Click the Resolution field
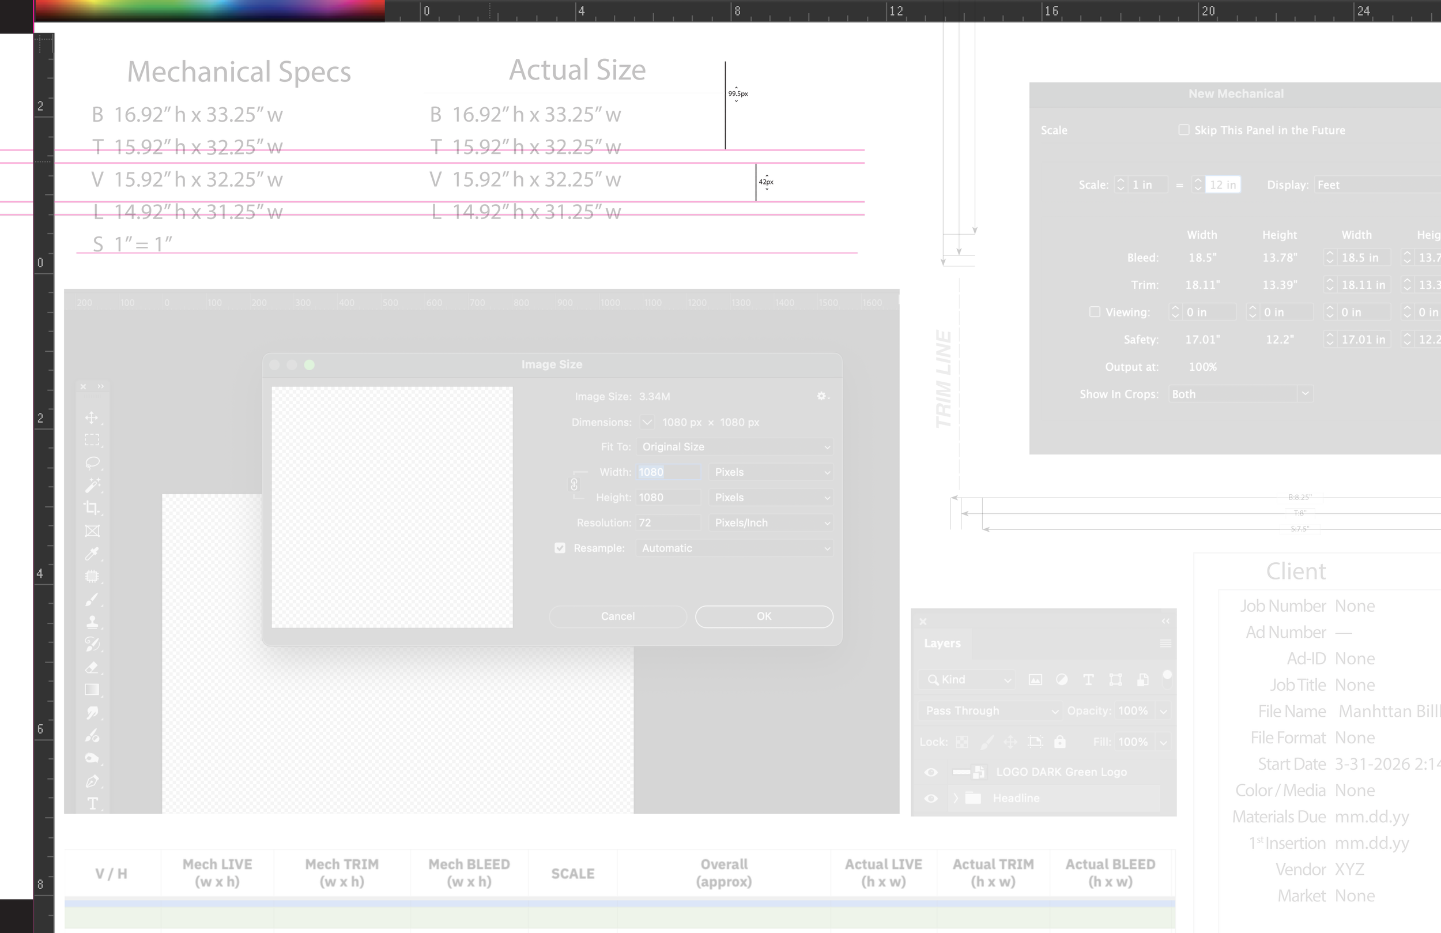 click(x=669, y=523)
